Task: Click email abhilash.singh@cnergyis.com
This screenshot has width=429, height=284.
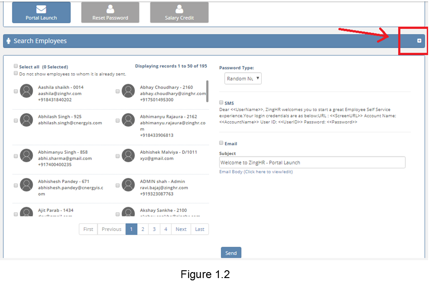Action: 70,123
